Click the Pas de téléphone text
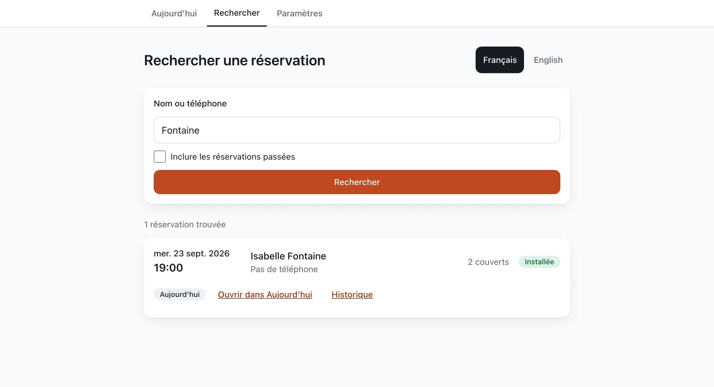Screen dimensions: 714x387 pyautogui.click(x=284, y=269)
